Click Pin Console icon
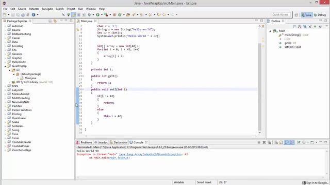The height and width of the screenshot is (185, 330). click(x=299, y=142)
